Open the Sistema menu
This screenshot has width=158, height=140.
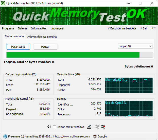click(x=23, y=28)
